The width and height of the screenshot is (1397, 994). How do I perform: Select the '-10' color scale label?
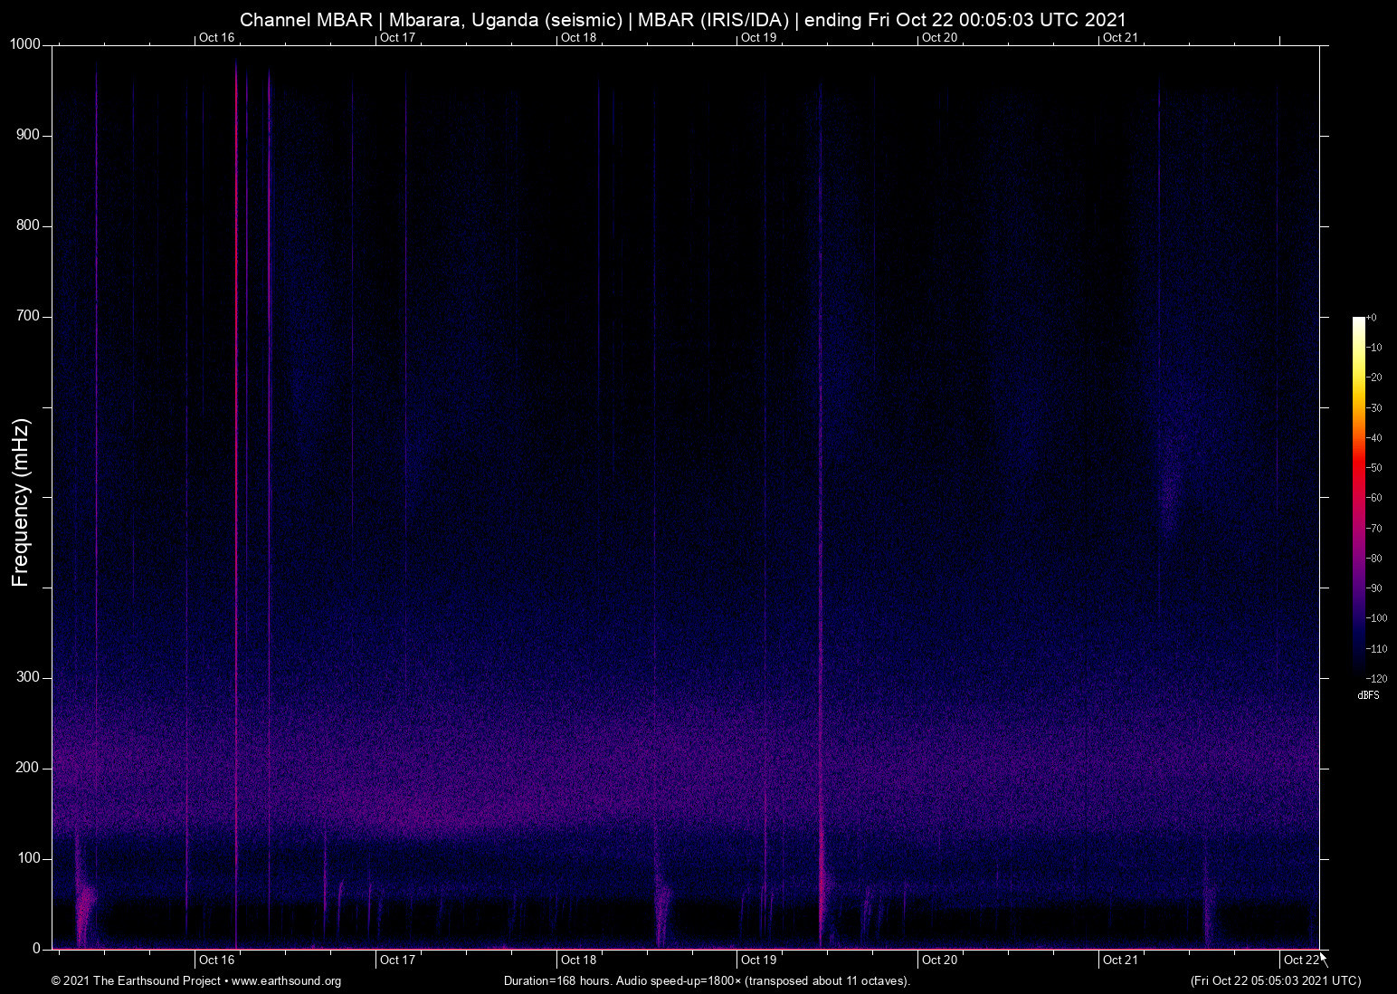click(x=1373, y=348)
